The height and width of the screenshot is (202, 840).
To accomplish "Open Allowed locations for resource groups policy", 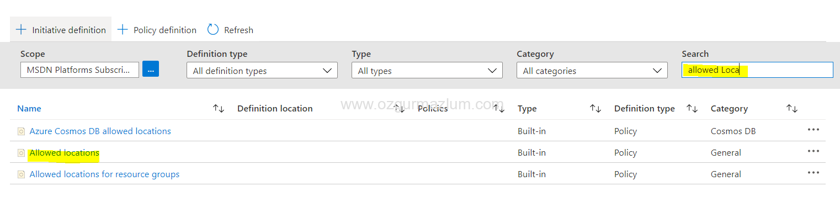I will tap(104, 174).
